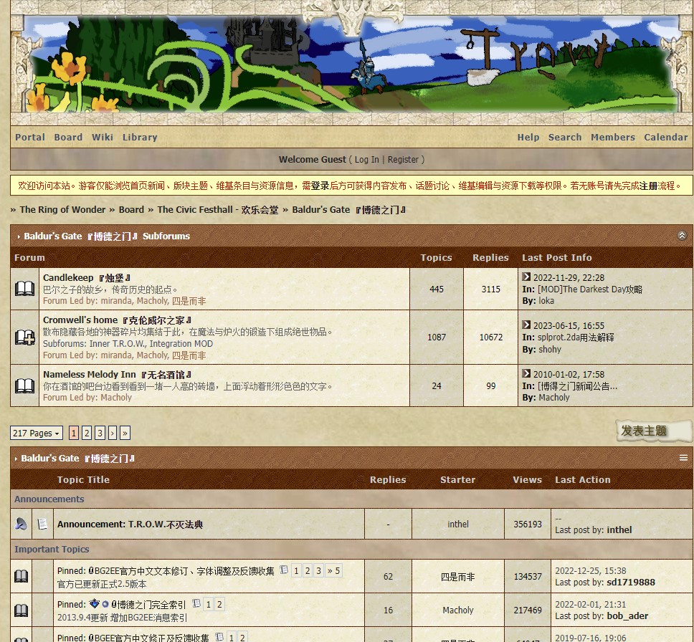Click the Board breadcrumb link
The width and height of the screenshot is (694, 642).
tap(131, 210)
